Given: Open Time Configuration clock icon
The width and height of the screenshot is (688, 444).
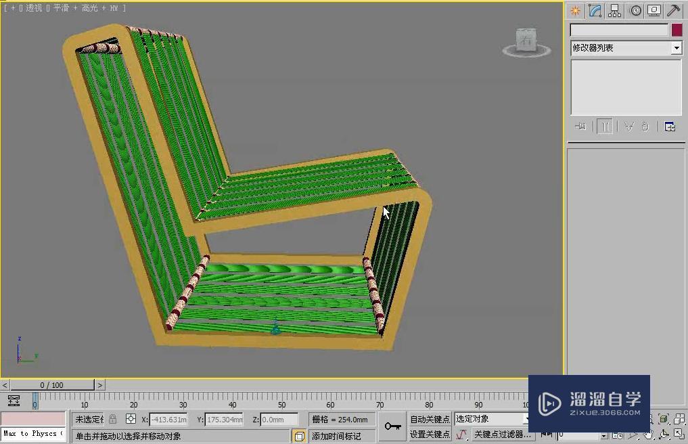Looking at the screenshot, I should tap(618, 435).
